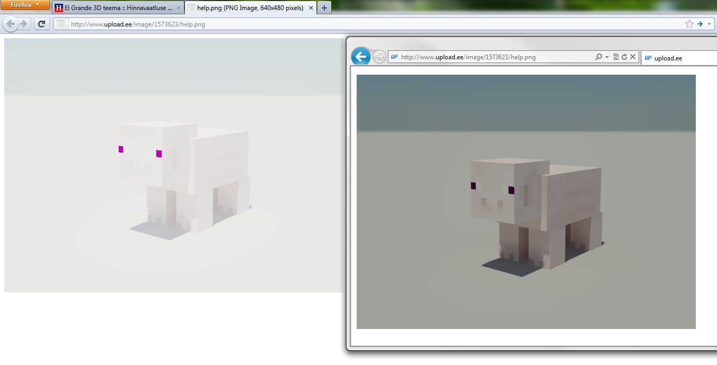Open the Firefox URL history dropdown

tap(709, 24)
